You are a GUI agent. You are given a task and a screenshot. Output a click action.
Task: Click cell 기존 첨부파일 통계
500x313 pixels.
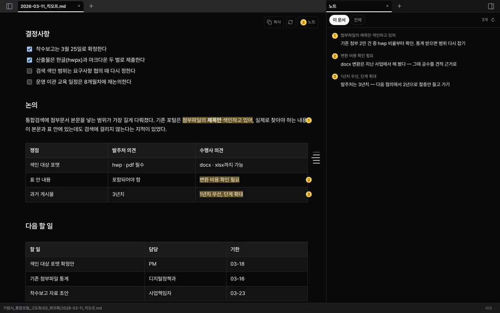85,279
